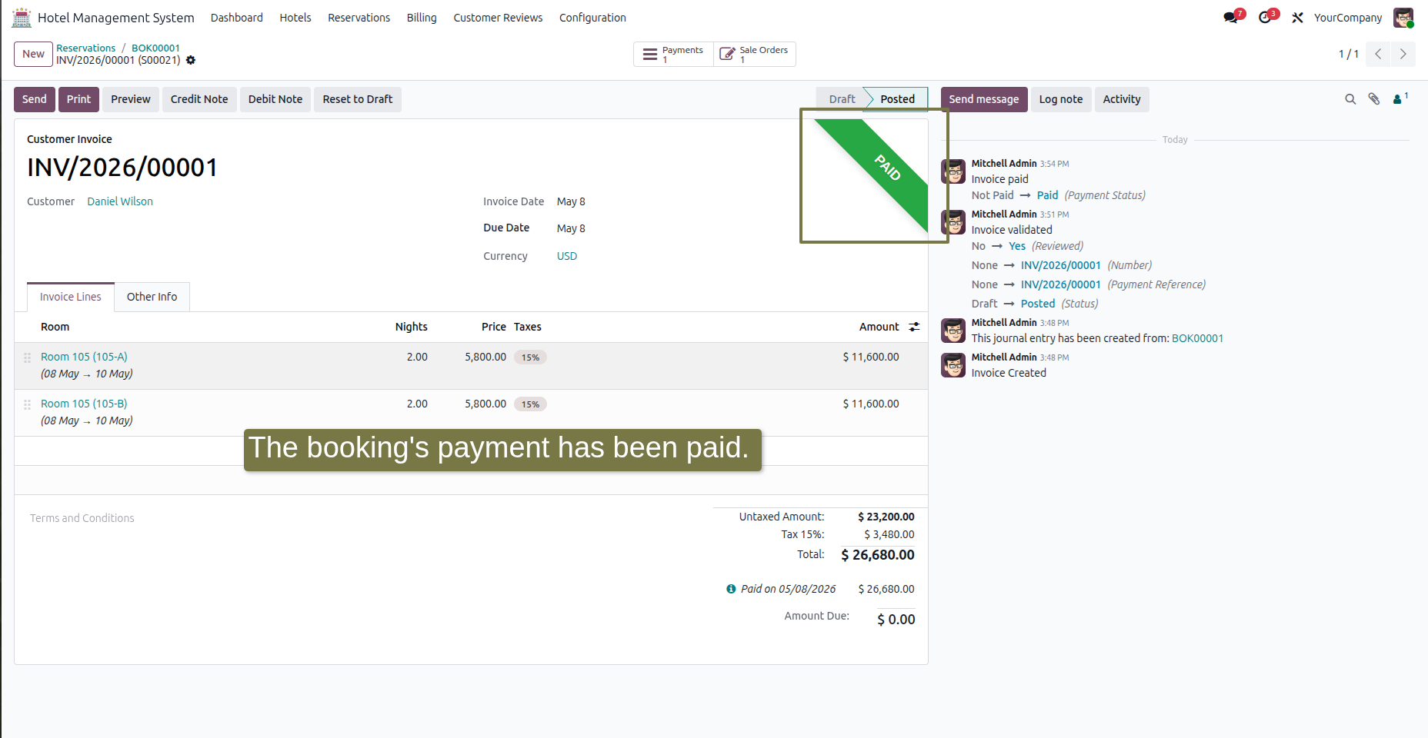Viewport: 1428px width, 738px height.
Task: Click Mitchell Admin avatar on Invoice paid message
Action: pyautogui.click(x=953, y=171)
